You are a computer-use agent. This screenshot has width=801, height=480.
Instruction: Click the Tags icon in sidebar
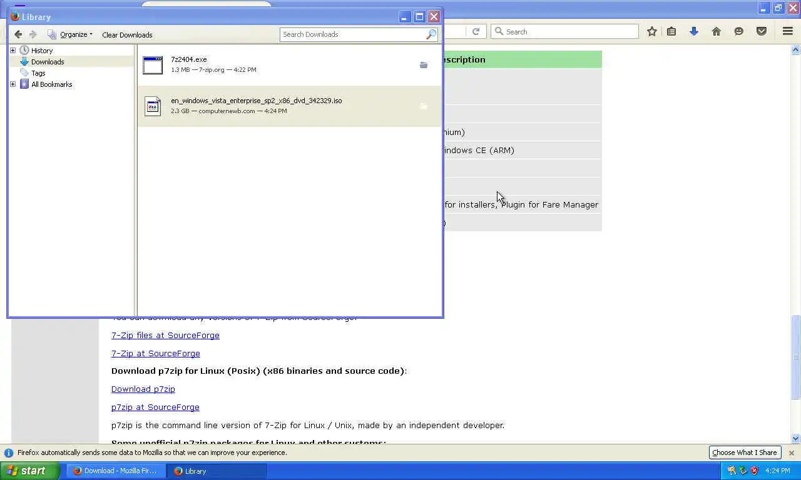[24, 72]
